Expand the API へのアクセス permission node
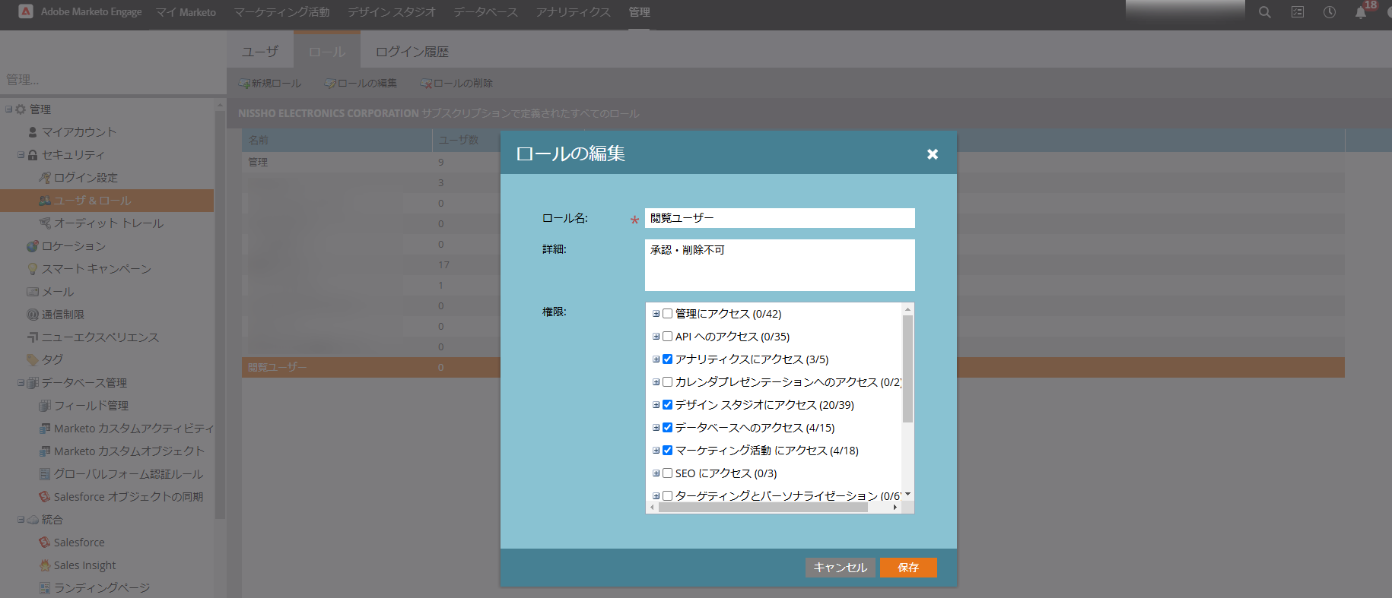The height and width of the screenshot is (598, 1392). coord(656,337)
